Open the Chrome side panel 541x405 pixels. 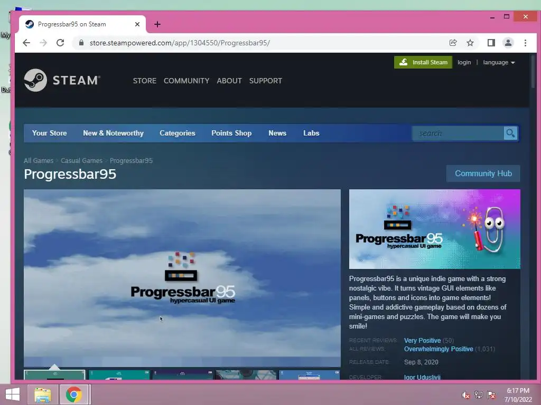point(491,43)
